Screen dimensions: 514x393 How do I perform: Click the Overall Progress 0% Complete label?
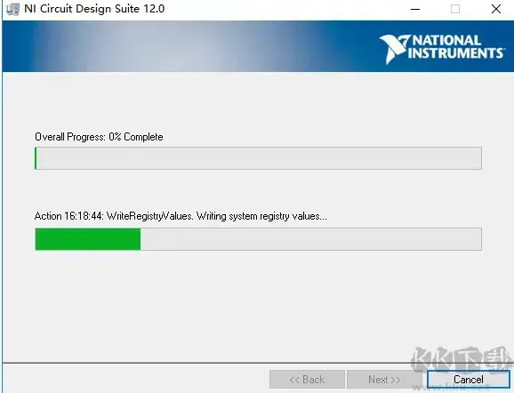pos(99,137)
